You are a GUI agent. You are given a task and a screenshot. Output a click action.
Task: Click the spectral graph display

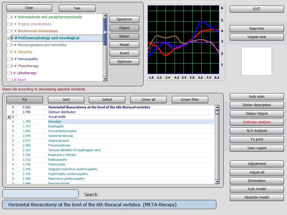tap(183, 40)
